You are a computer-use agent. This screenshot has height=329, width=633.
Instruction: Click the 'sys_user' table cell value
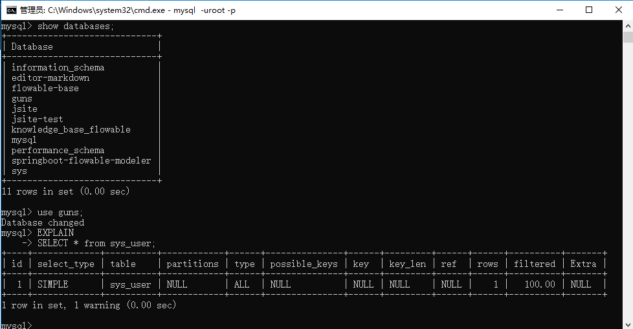point(130,284)
